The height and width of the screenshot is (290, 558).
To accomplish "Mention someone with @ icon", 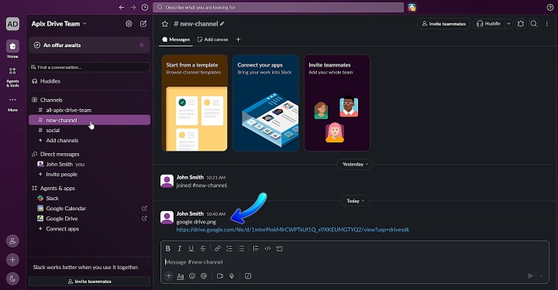I will pyautogui.click(x=204, y=276).
